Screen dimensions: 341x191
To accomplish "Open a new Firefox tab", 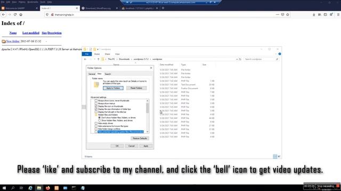I will tap(163, 8).
